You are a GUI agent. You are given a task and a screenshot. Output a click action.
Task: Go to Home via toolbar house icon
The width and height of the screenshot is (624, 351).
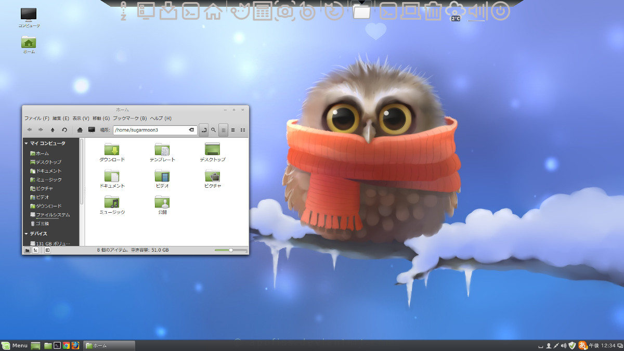click(x=80, y=129)
